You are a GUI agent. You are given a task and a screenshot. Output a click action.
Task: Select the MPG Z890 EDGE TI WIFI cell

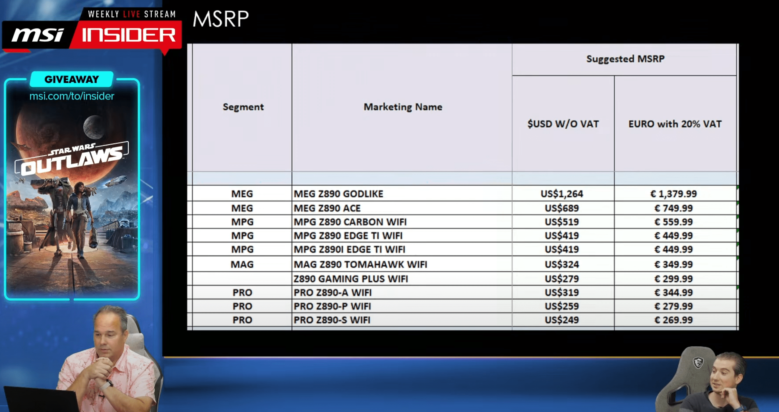click(x=402, y=236)
